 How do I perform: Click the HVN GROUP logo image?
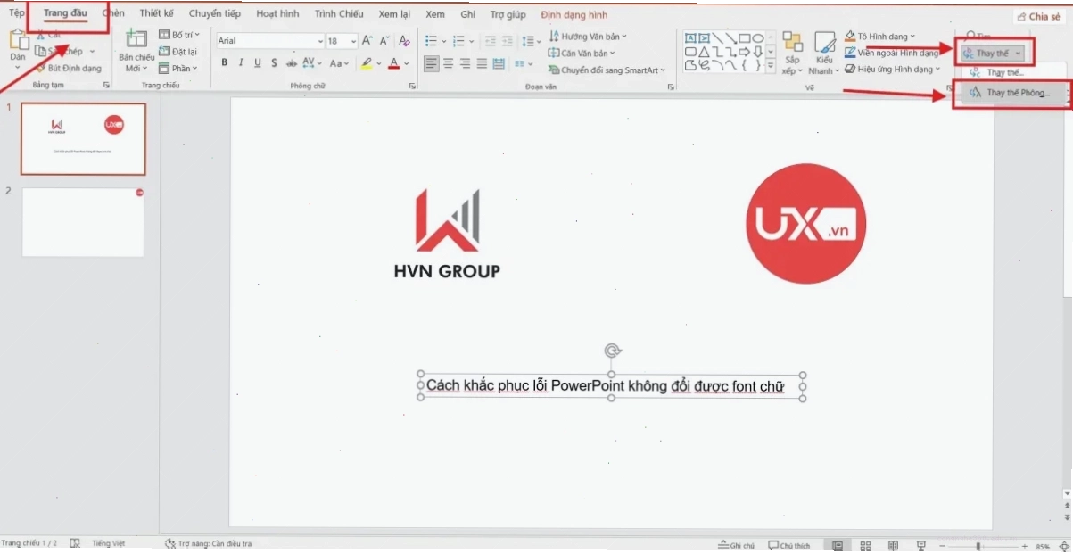tap(447, 234)
